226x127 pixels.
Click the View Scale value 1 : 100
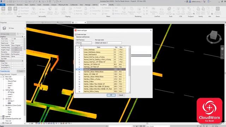click(17, 39)
